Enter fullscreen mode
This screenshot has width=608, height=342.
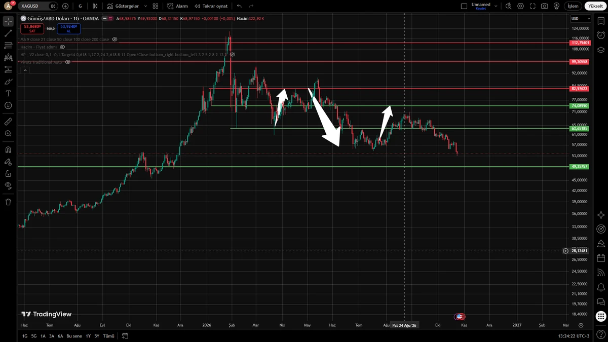(x=533, y=6)
